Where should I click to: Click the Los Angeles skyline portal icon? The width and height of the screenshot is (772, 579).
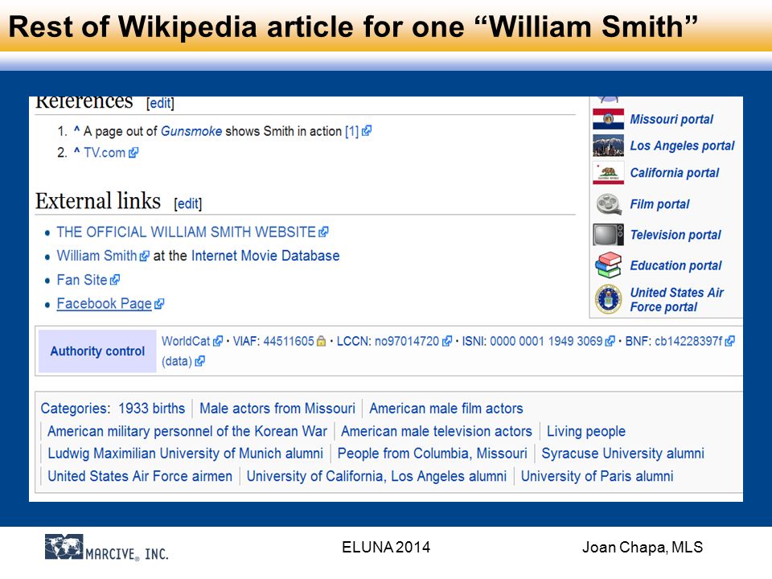(608, 146)
